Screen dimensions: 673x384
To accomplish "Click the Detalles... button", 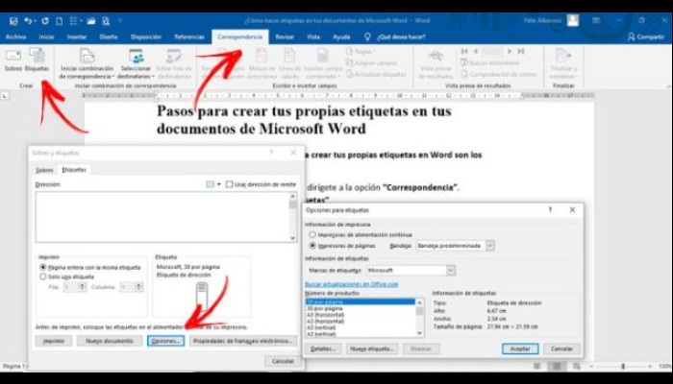I will point(323,348).
